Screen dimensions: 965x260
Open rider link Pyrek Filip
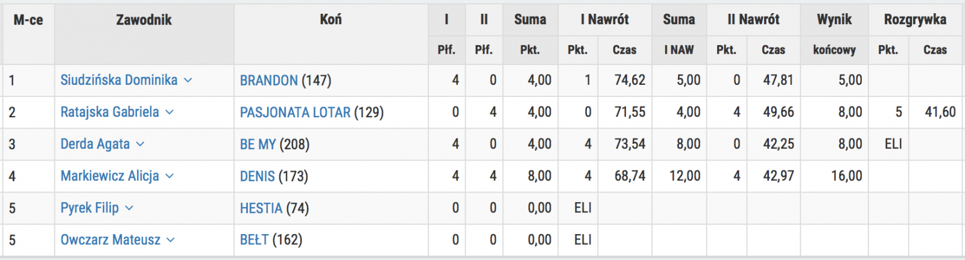pos(90,208)
